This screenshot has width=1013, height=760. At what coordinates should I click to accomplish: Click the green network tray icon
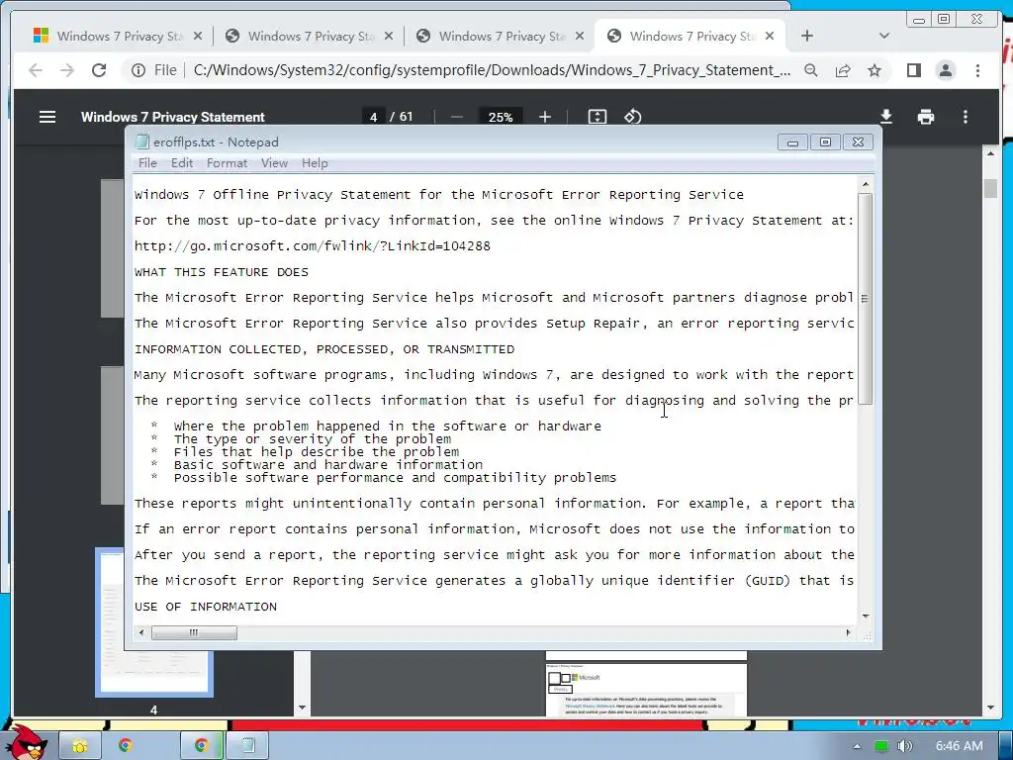[x=880, y=746]
